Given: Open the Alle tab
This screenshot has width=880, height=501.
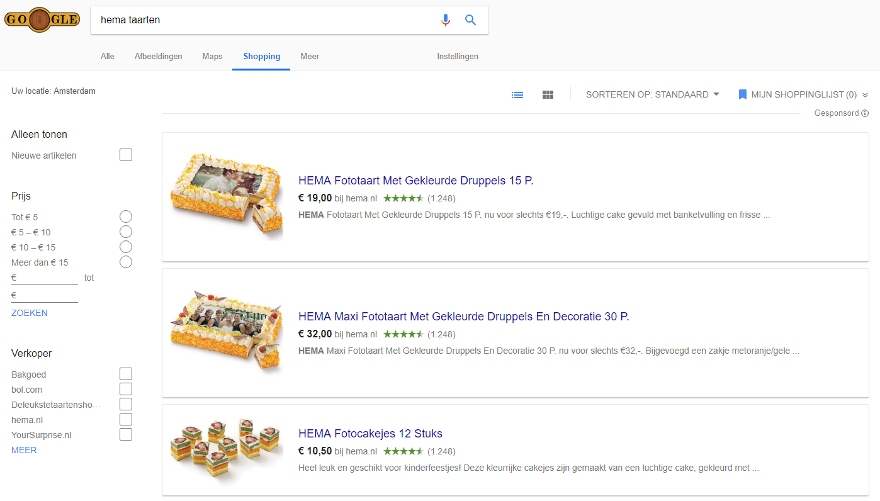Looking at the screenshot, I should click(108, 57).
